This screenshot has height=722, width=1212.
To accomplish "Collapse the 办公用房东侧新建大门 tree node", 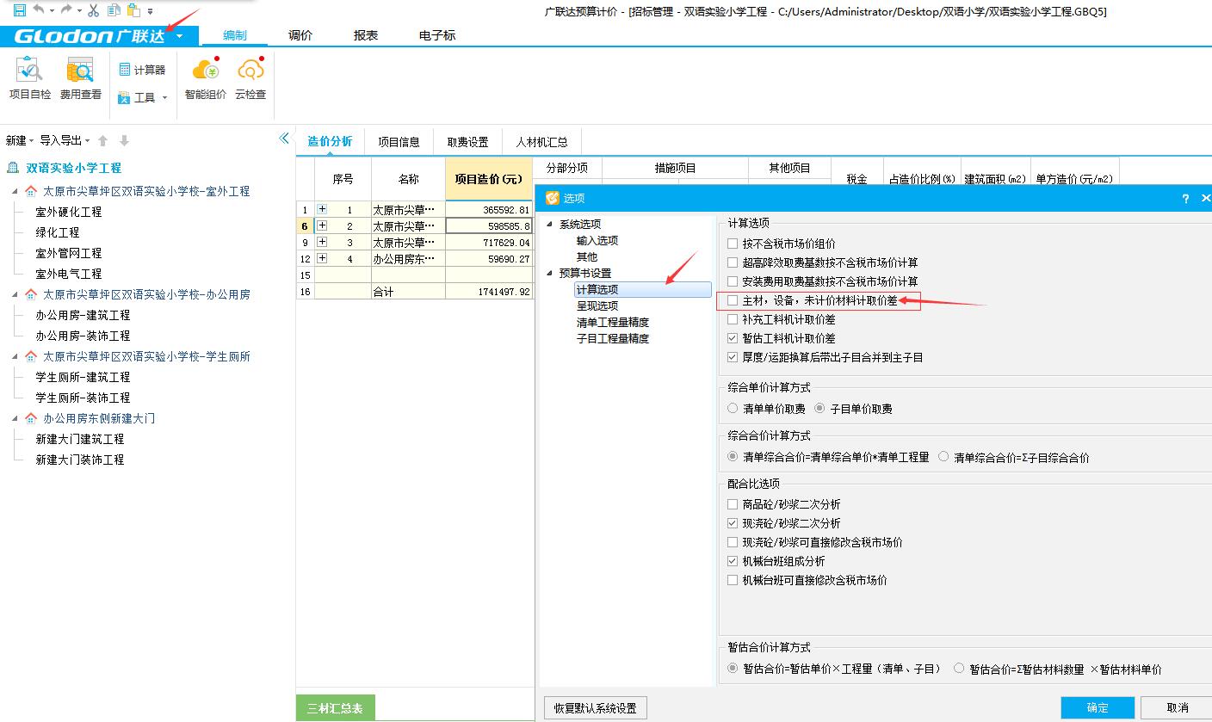I will 14,418.
